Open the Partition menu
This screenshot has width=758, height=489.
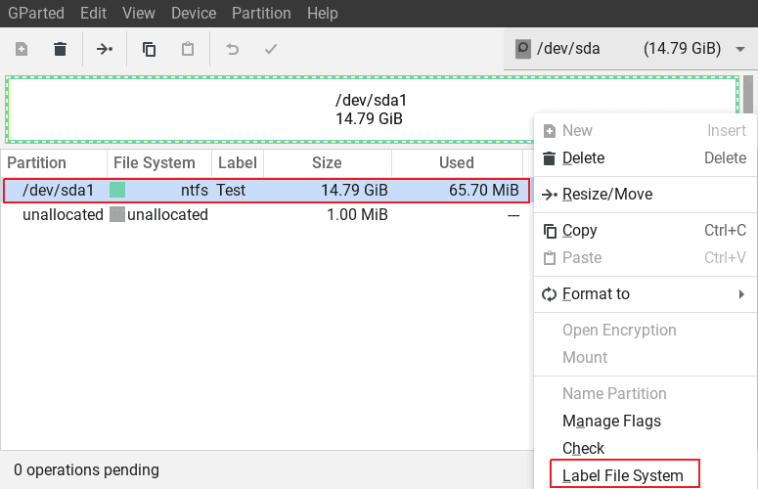click(x=261, y=13)
